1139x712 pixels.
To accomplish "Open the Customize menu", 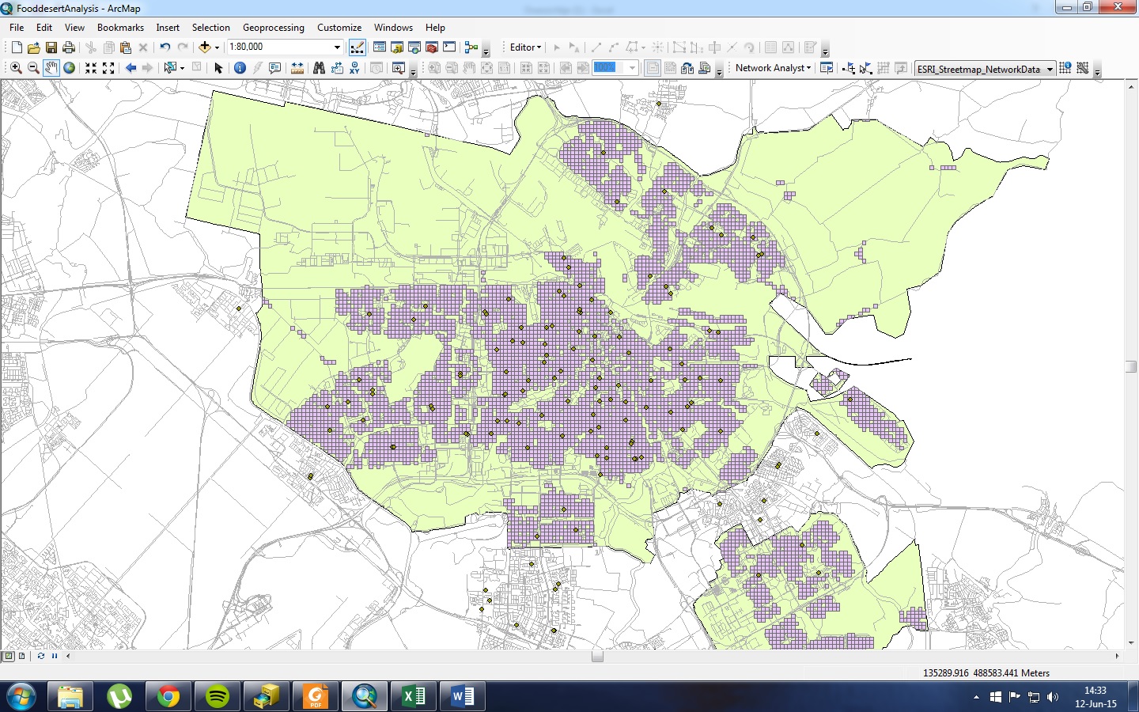I will point(339,27).
